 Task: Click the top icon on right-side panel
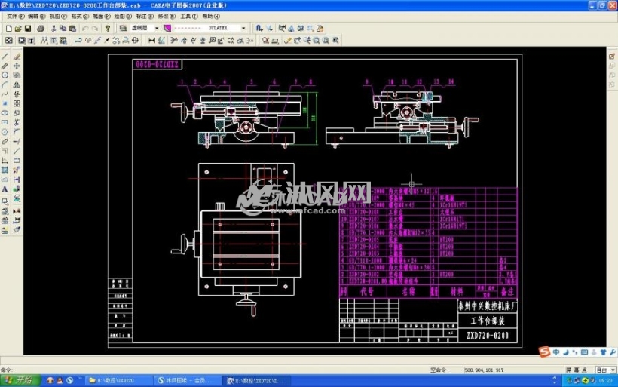[612, 57]
